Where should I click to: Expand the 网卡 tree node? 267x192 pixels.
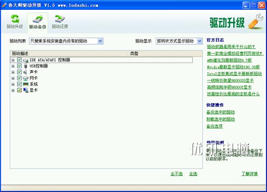click(13, 78)
